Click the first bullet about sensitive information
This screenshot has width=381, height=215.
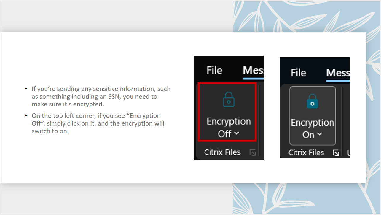click(x=101, y=96)
